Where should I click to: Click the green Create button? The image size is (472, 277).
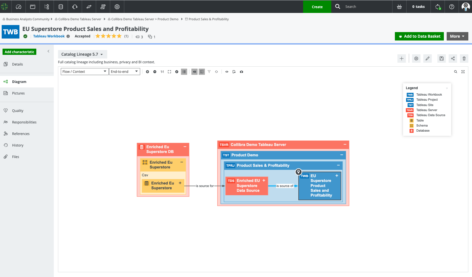(x=317, y=7)
